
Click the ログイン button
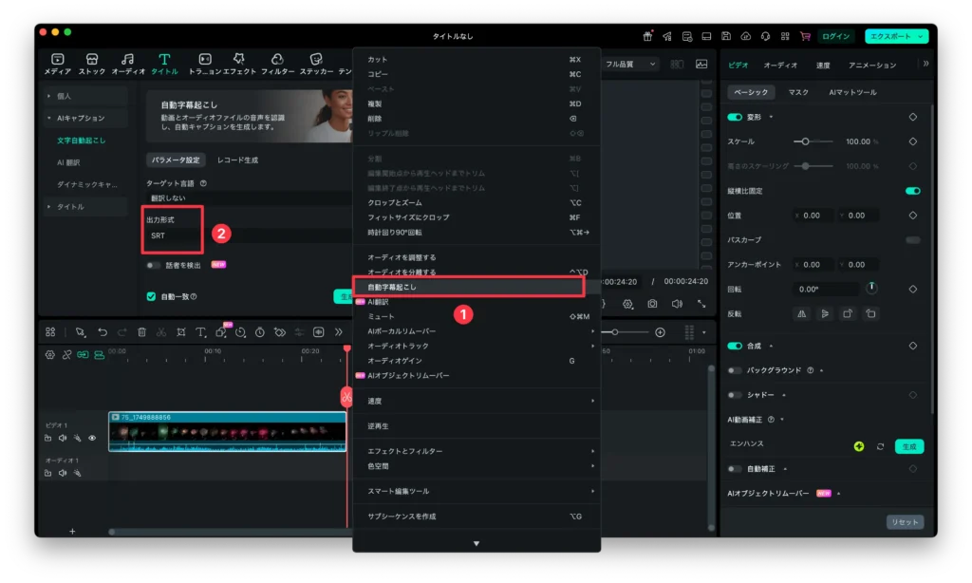[x=834, y=34]
